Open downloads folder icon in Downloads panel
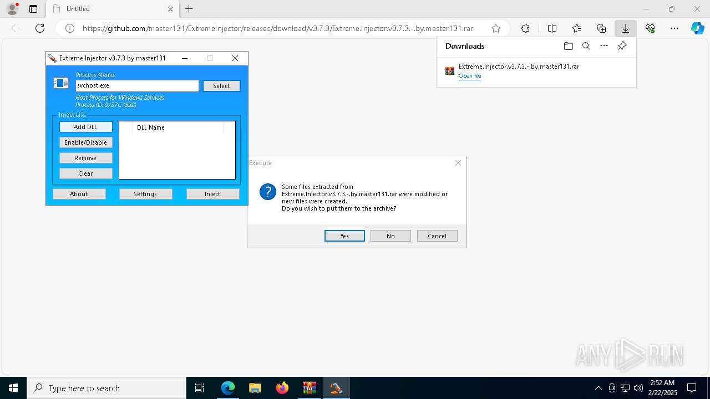The width and height of the screenshot is (710, 399). (569, 46)
